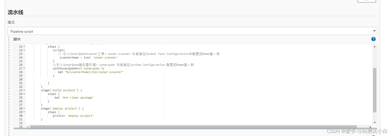This screenshot has height=136, width=391.
Task: Fold the 'deploy project' stage at line 28
Action: tap(24, 108)
